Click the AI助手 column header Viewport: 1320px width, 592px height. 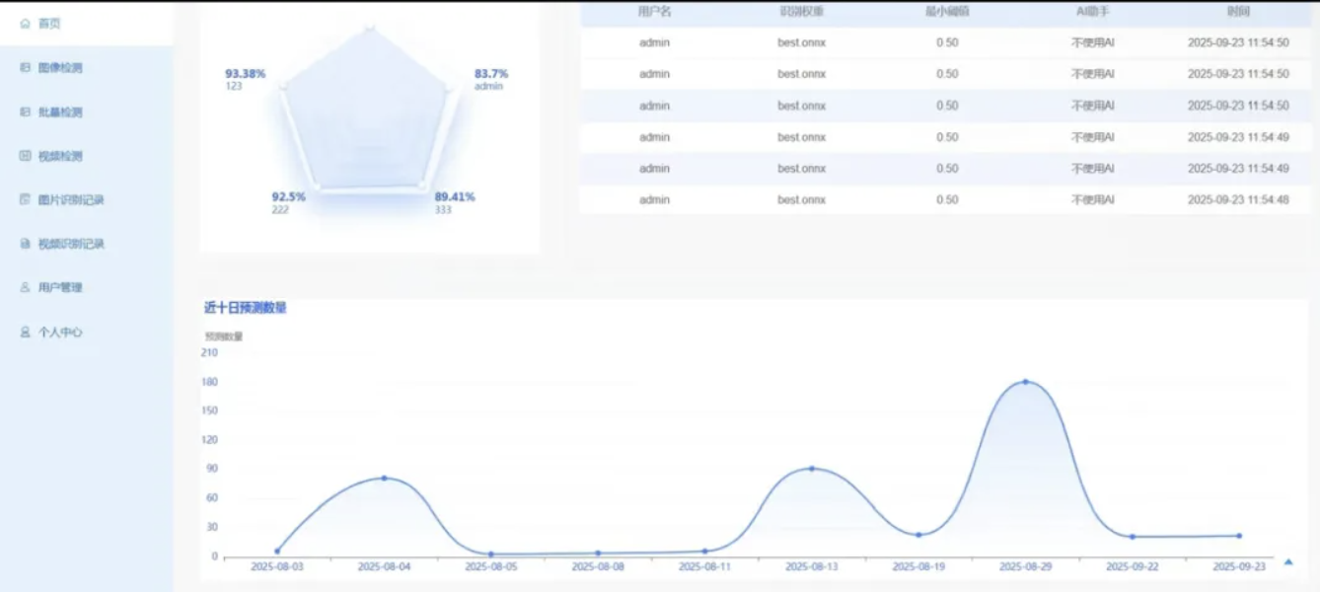point(1093,12)
